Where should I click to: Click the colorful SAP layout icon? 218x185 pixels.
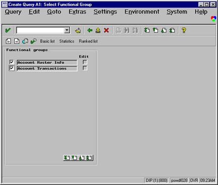click(x=213, y=19)
